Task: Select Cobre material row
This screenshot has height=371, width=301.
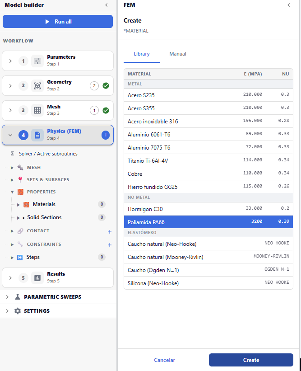Action: 208,174
